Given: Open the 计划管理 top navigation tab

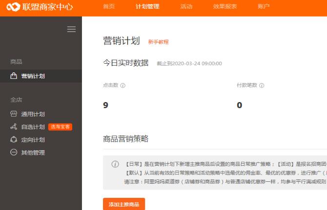Looking at the screenshot, I should pyautogui.click(x=147, y=6).
